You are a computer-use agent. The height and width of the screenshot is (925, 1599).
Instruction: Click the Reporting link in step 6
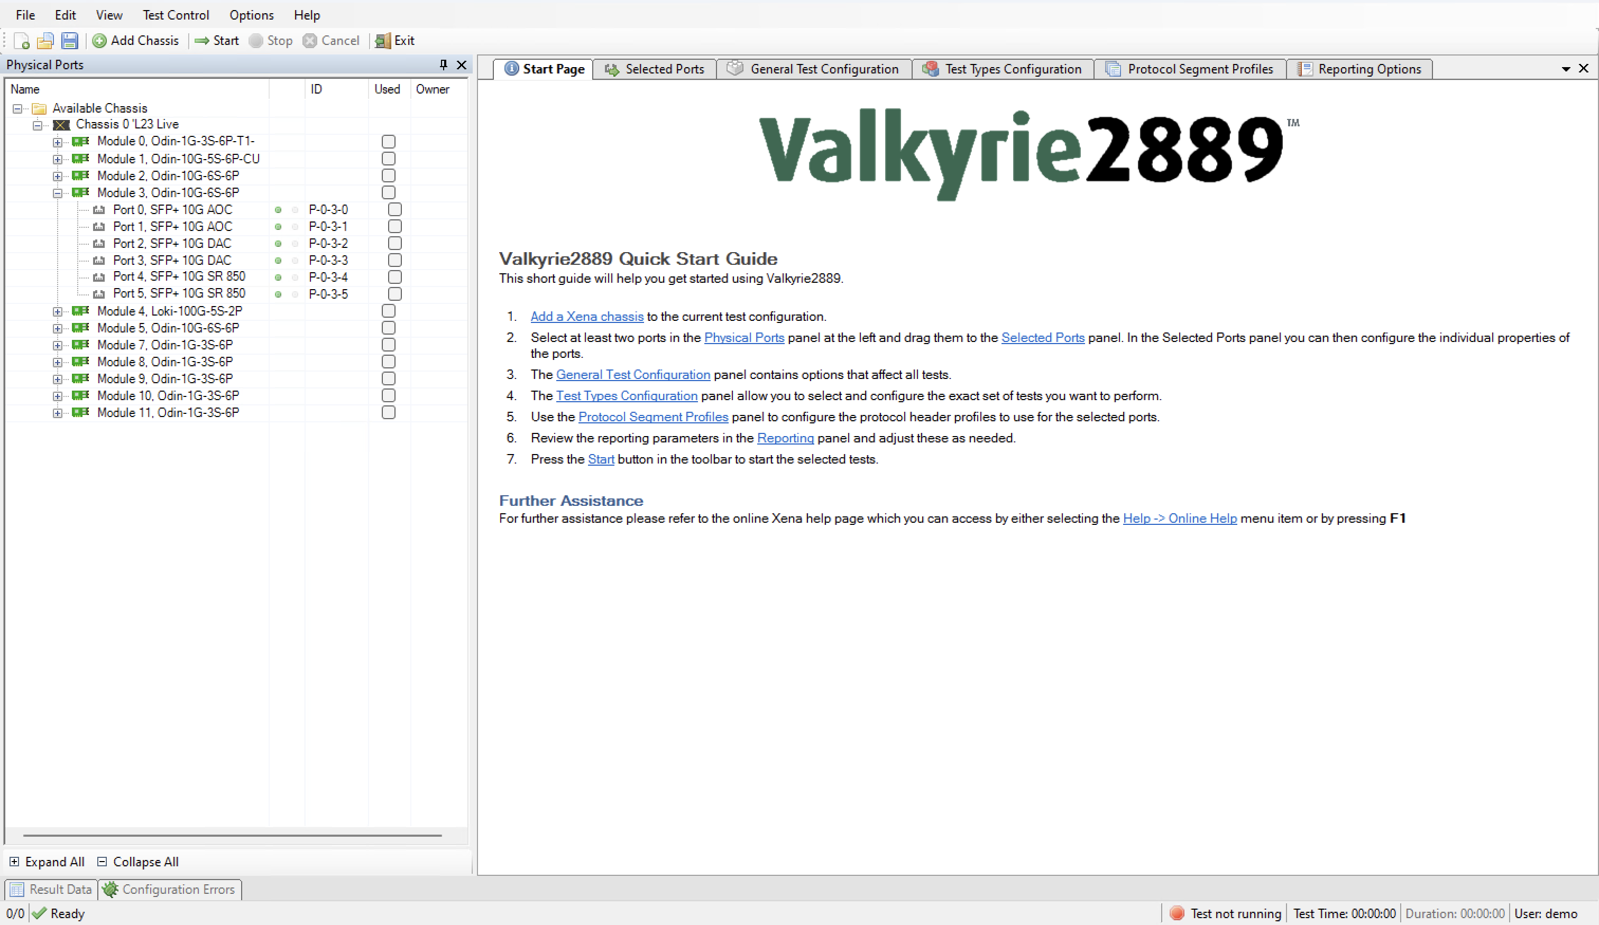pyautogui.click(x=786, y=438)
